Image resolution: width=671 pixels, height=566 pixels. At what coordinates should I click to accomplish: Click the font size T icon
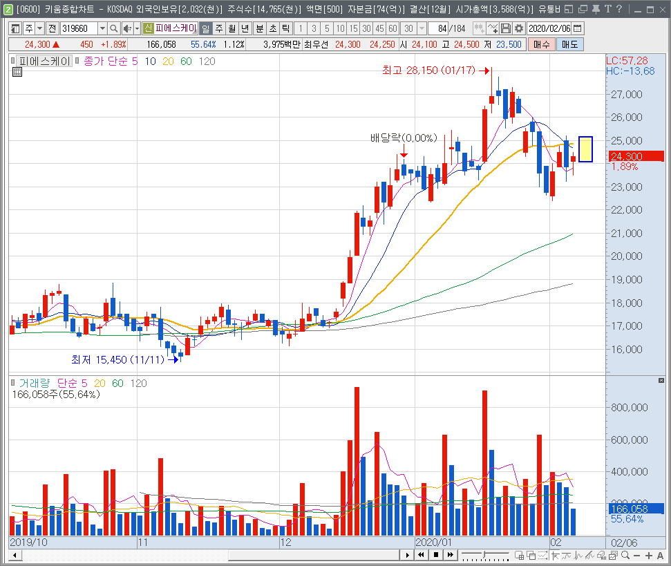tap(607, 10)
